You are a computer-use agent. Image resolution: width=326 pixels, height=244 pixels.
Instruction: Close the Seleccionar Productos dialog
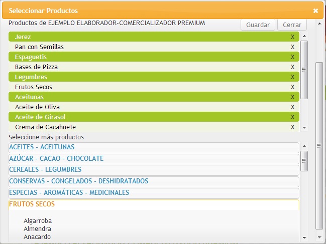coord(315,11)
